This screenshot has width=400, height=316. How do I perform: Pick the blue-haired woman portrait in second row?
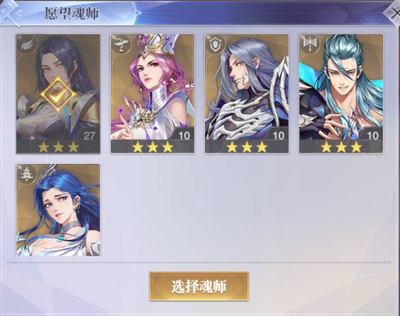point(58,210)
